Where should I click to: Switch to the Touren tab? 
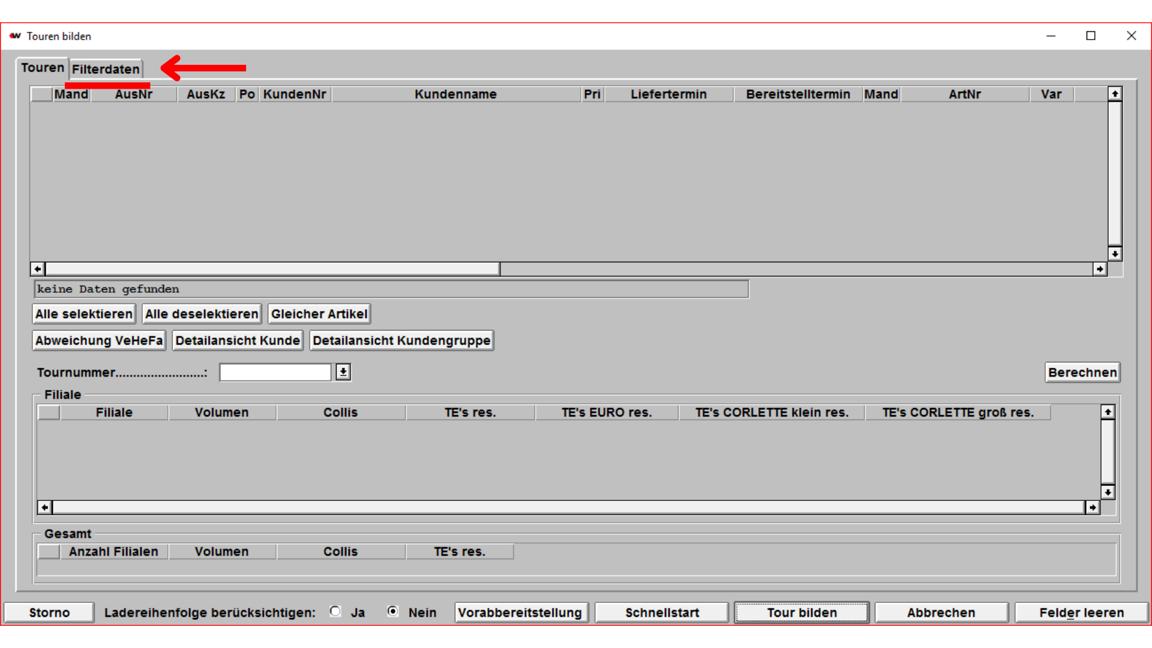[42, 68]
